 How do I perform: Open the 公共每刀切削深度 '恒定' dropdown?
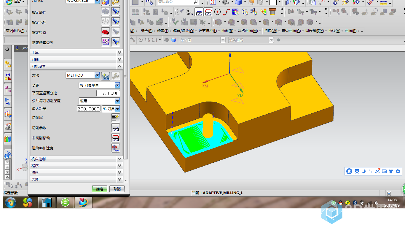click(117, 101)
